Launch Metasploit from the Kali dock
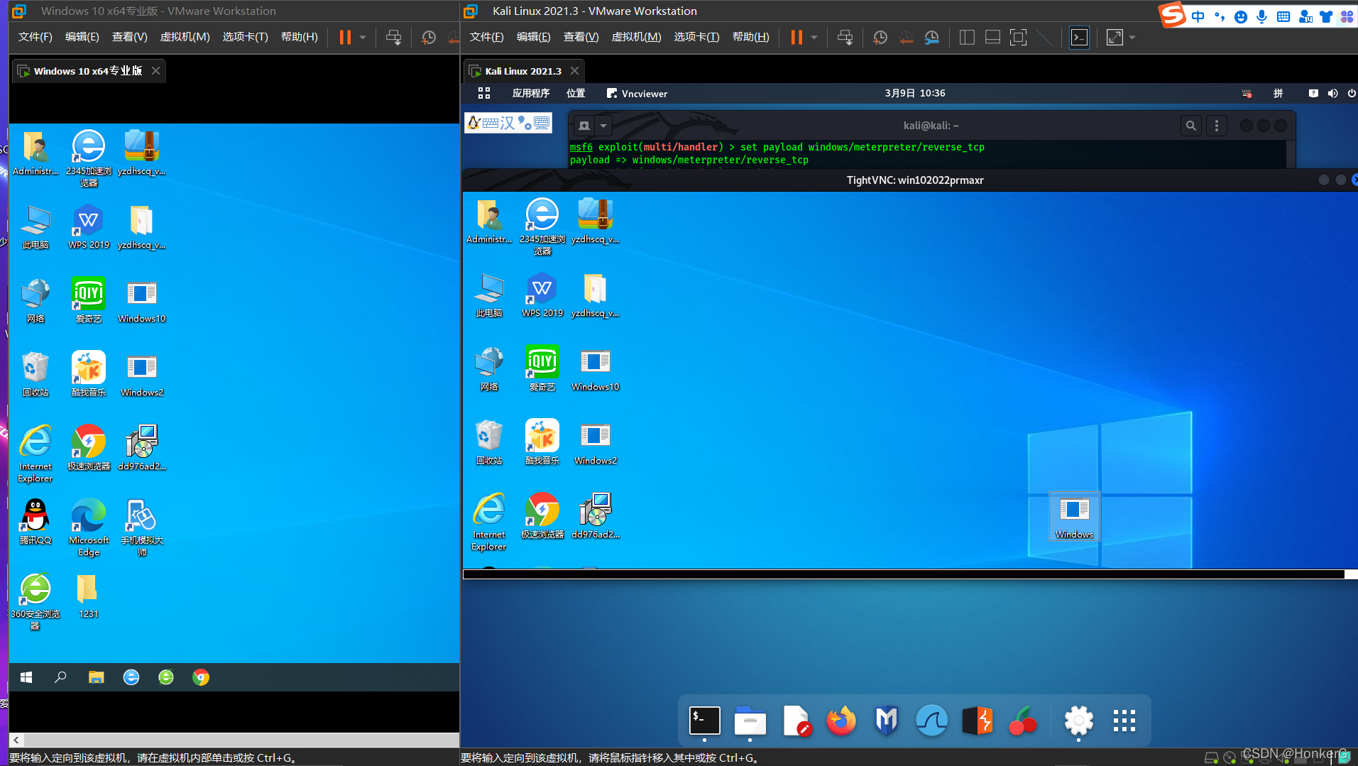1358x766 pixels. click(887, 721)
